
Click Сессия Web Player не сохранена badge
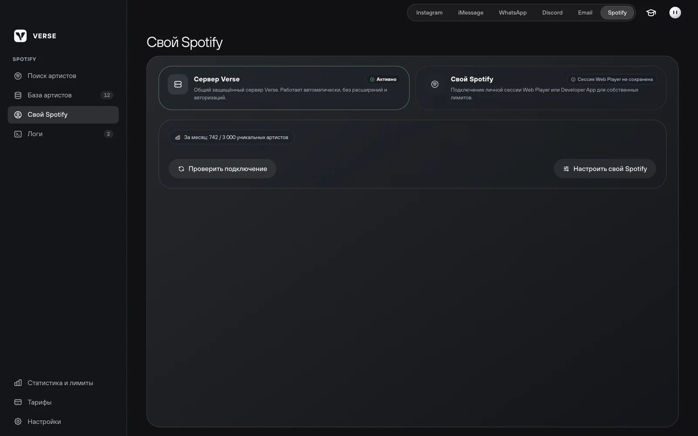click(x=612, y=79)
